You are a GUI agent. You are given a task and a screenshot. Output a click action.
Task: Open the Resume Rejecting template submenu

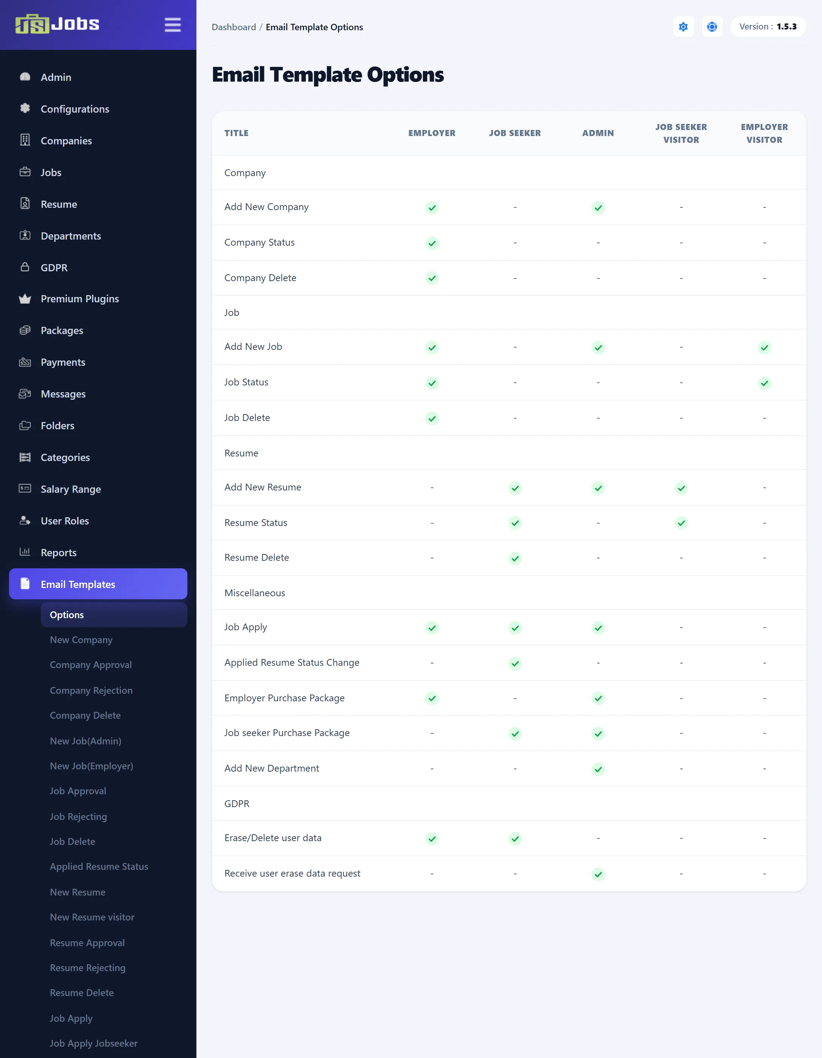point(88,968)
